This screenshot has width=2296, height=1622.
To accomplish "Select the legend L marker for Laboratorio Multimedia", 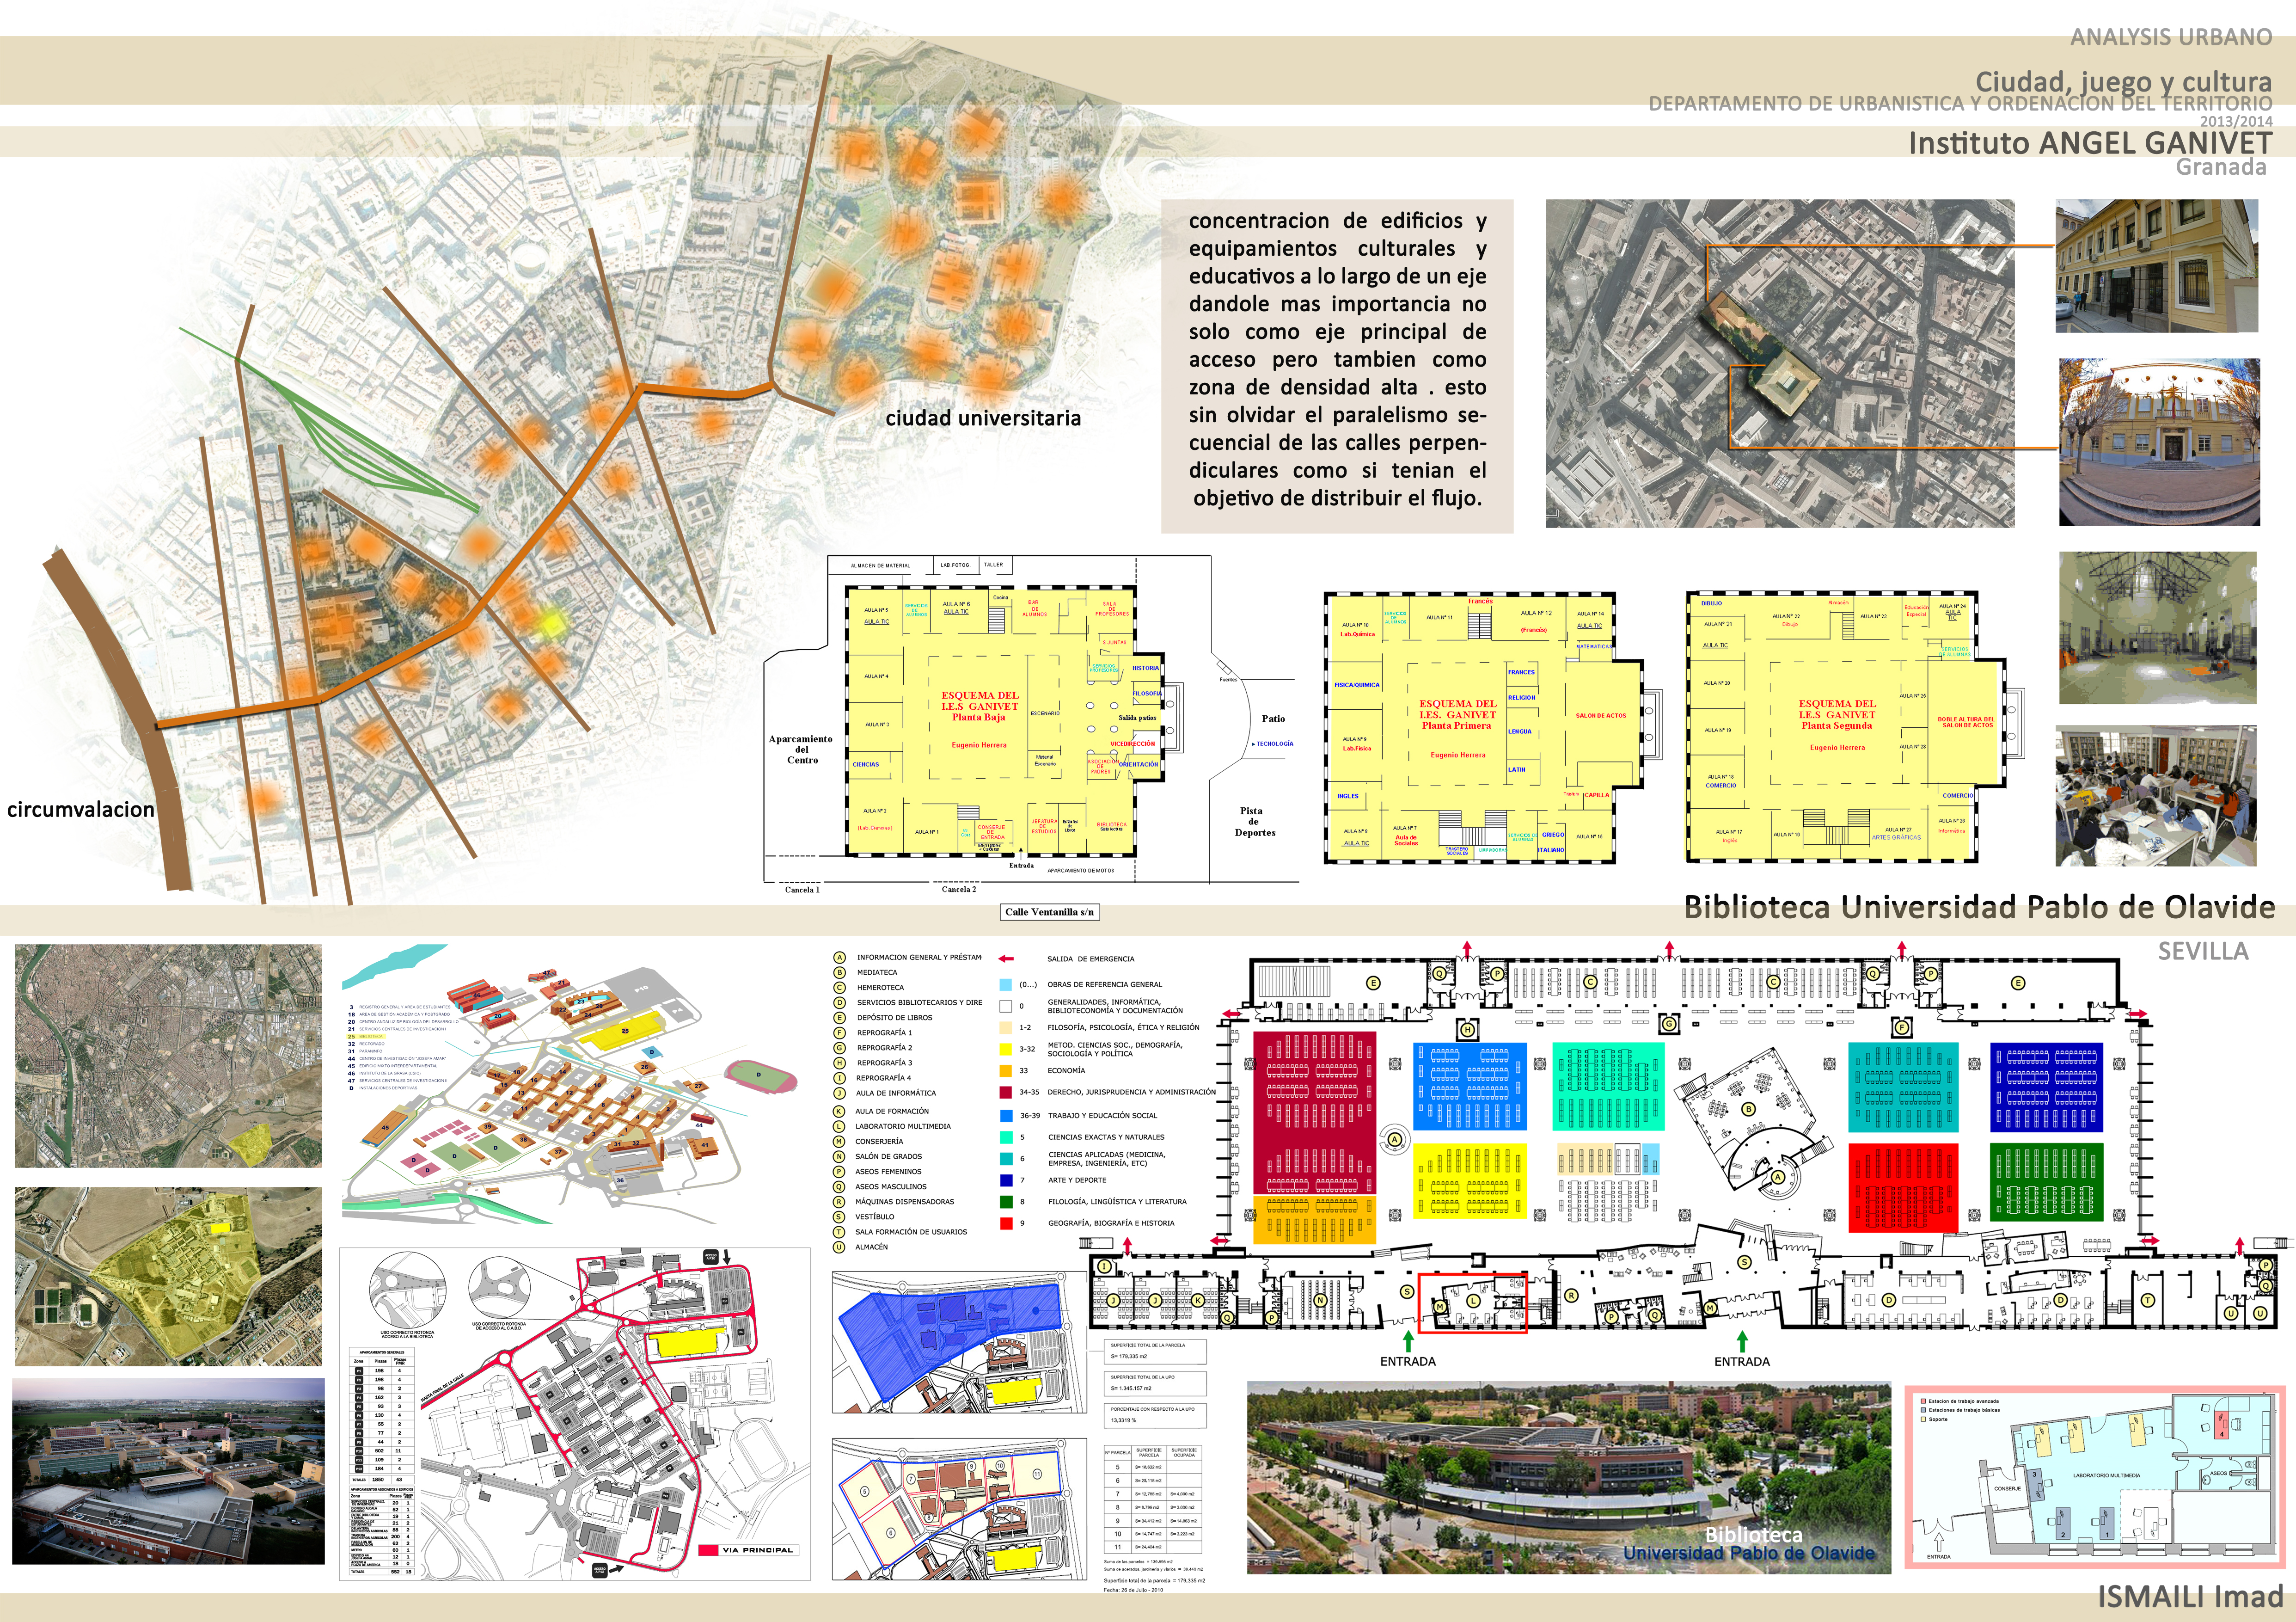I will coord(839,1126).
